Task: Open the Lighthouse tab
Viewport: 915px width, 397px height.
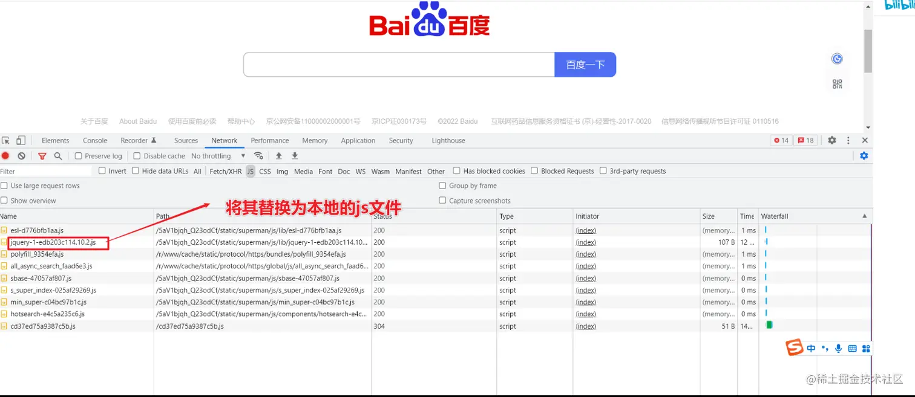Action: coord(448,140)
